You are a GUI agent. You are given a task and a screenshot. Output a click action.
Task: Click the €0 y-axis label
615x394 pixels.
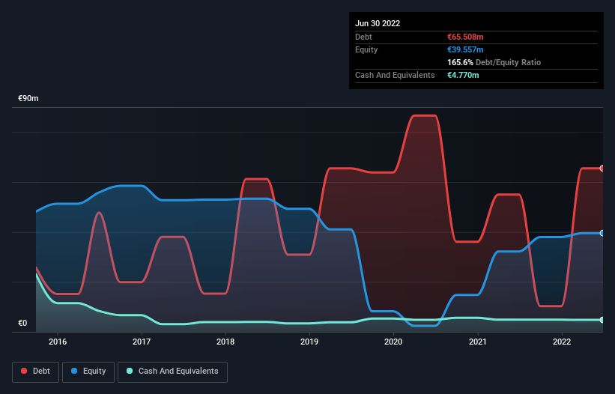[22, 323]
